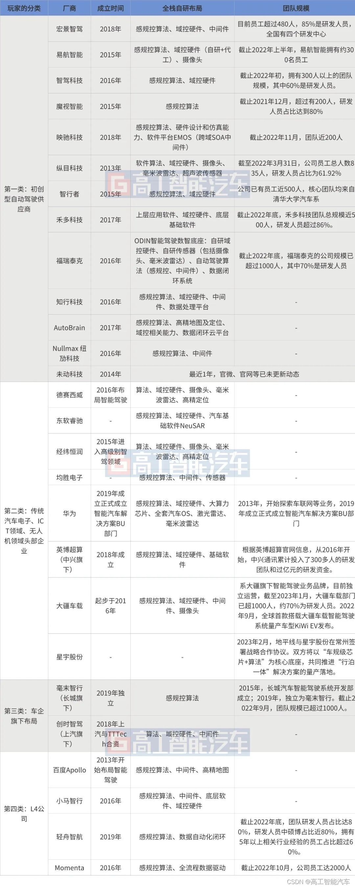Select the 禾多科技 vendor cell
Image resolution: width=355 pixels, height=888 pixels.
click(69, 220)
